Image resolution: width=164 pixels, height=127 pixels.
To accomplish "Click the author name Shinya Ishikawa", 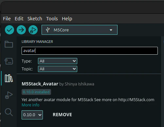I will point(80,84).
